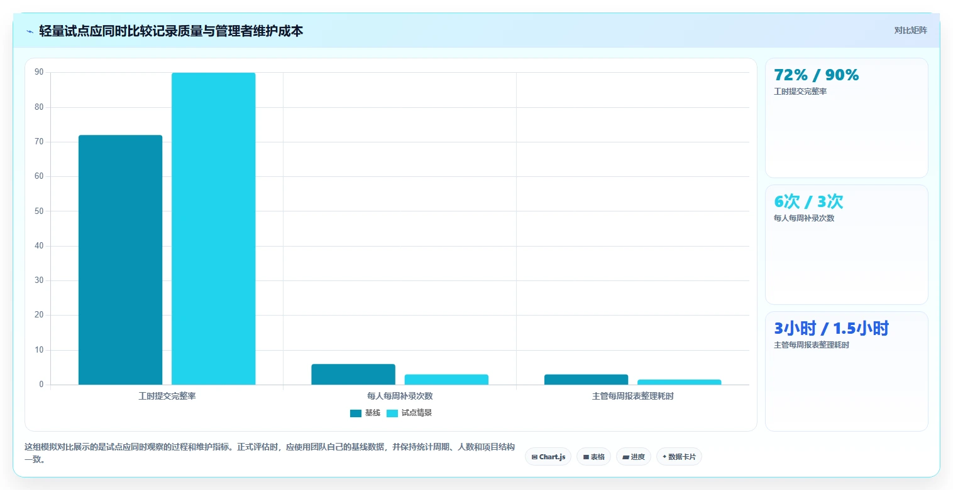Click the dark teal 基线 legend color box

tap(356, 413)
